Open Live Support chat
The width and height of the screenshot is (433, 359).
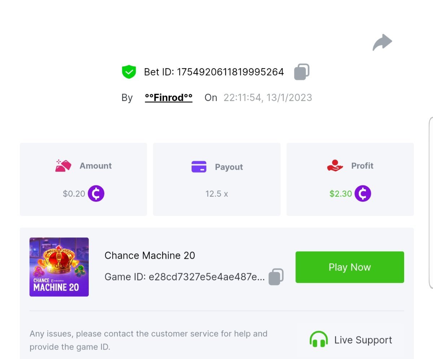point(363,340)
